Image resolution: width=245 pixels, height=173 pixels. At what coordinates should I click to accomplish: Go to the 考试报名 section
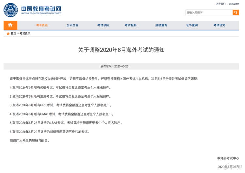click(x=131, y=25)
